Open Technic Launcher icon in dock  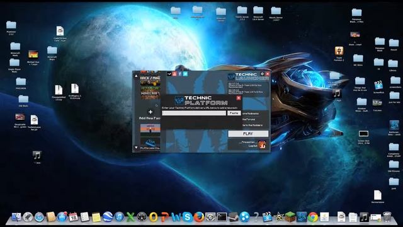pos(302,217)
